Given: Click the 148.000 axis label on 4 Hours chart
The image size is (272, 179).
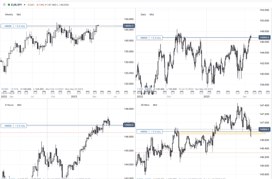Looking at the screenshot, I should tap(129, 109).
